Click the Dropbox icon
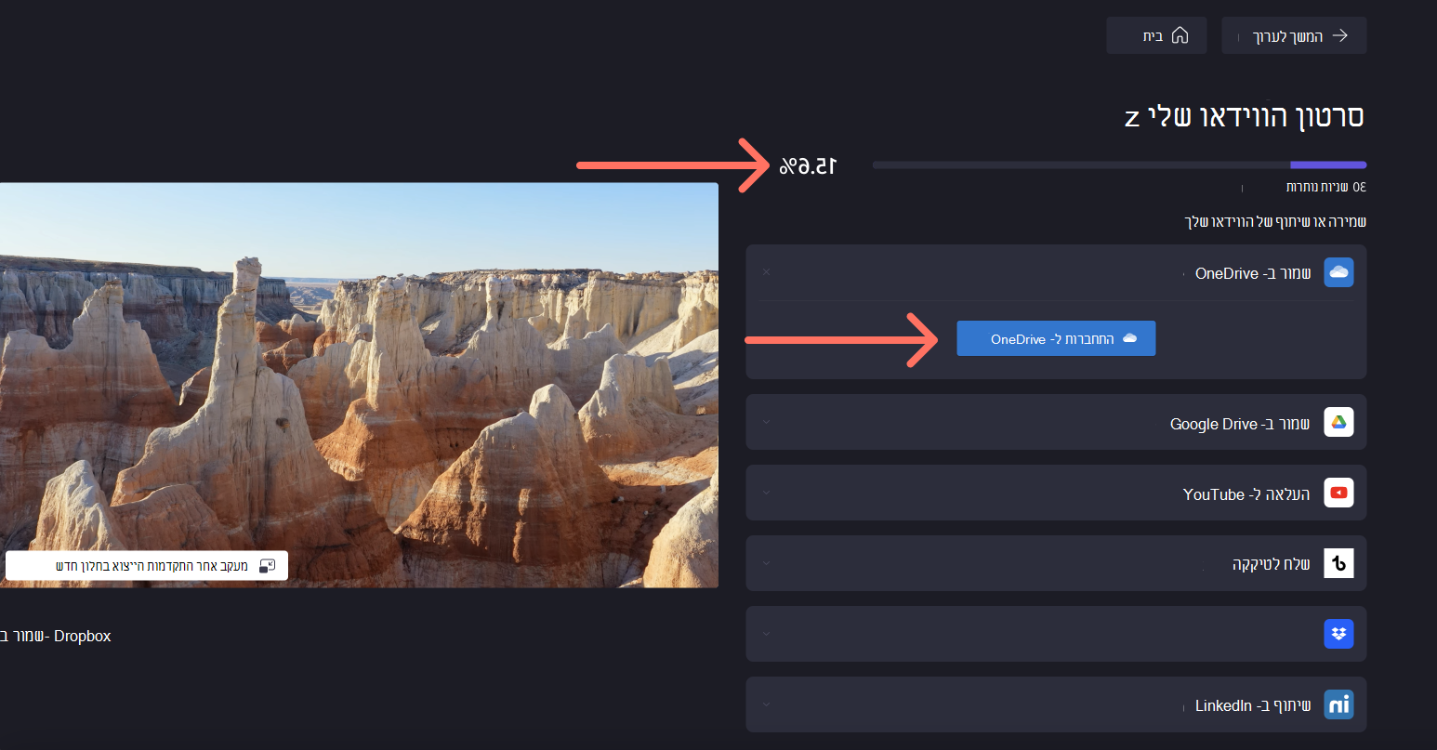Screen dimensions: 1437x750 (x=1338, y=634)
